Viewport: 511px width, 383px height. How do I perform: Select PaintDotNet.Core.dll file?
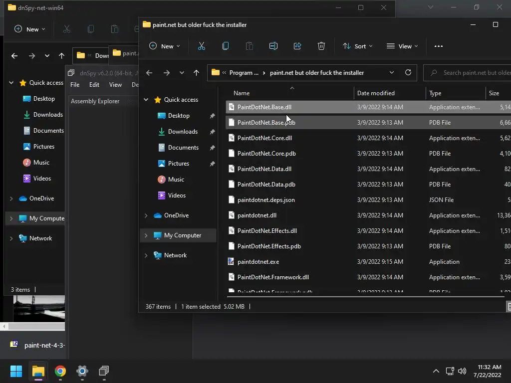tap(368, 138)
